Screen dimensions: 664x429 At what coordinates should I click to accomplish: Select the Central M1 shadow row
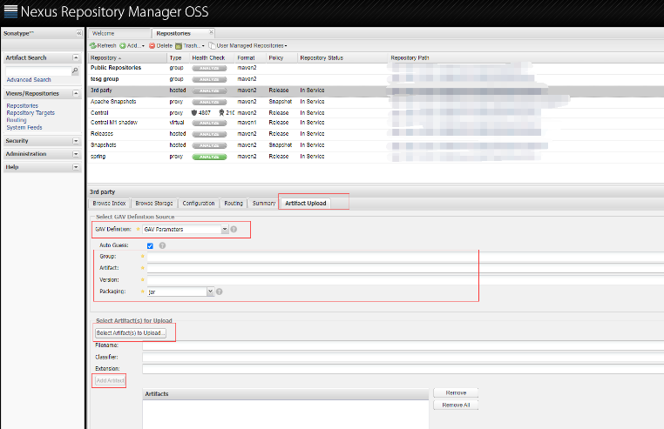376,123
